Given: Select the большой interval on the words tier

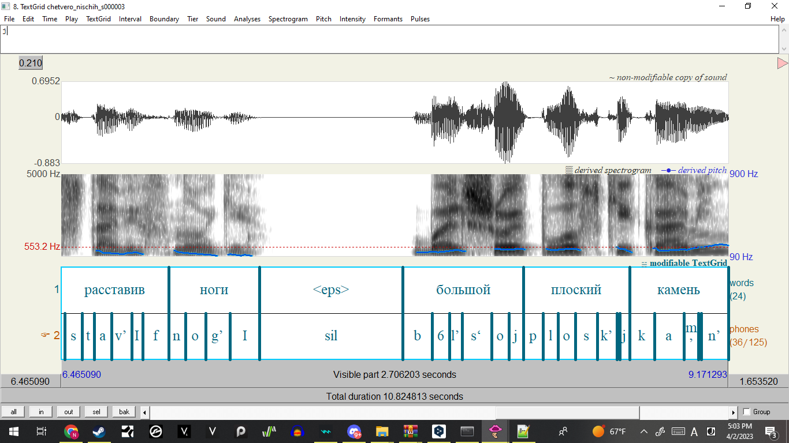Looking at the screenshot, I should pyautogui.click(x=462, y=290).
